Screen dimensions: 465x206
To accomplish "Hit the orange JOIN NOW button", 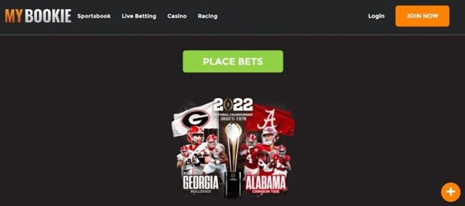I will (x=422, y=16).
